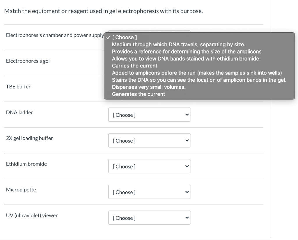Screen dimensions: 298x240
Task: Open the Ethidium bromide dropdown
Action: tap(149, 166)
